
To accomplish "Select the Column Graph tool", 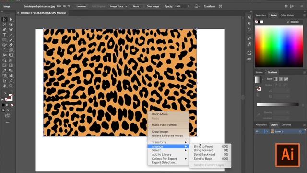I will coord(11,75).
